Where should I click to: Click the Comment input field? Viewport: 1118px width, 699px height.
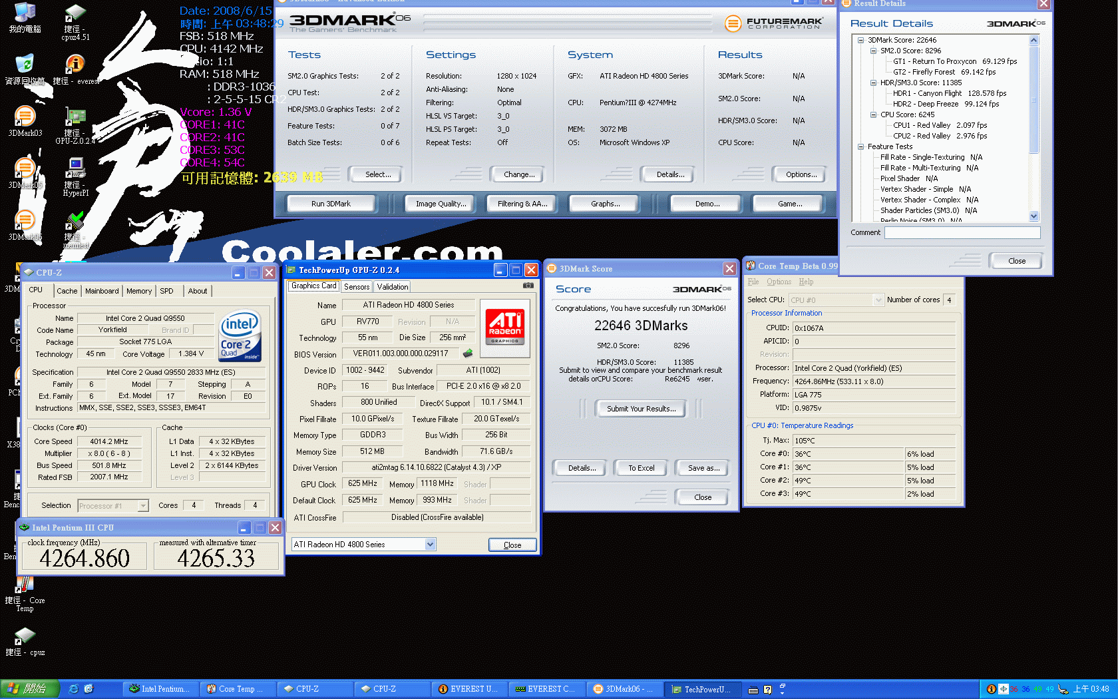(962, 232)
